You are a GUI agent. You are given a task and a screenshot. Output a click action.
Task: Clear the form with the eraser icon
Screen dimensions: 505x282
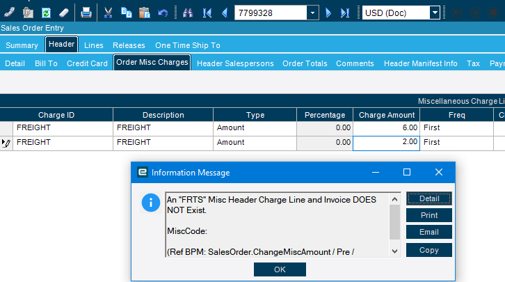tap(64, 13)
